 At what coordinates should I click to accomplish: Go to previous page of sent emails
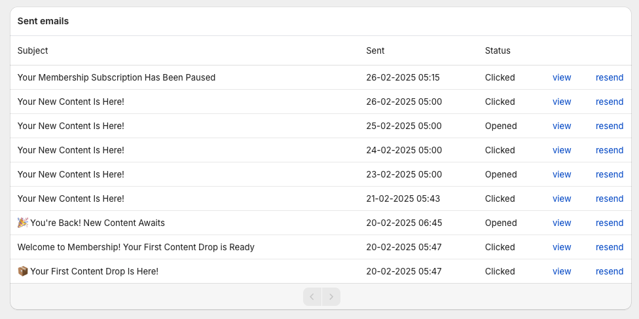point(312,297)
